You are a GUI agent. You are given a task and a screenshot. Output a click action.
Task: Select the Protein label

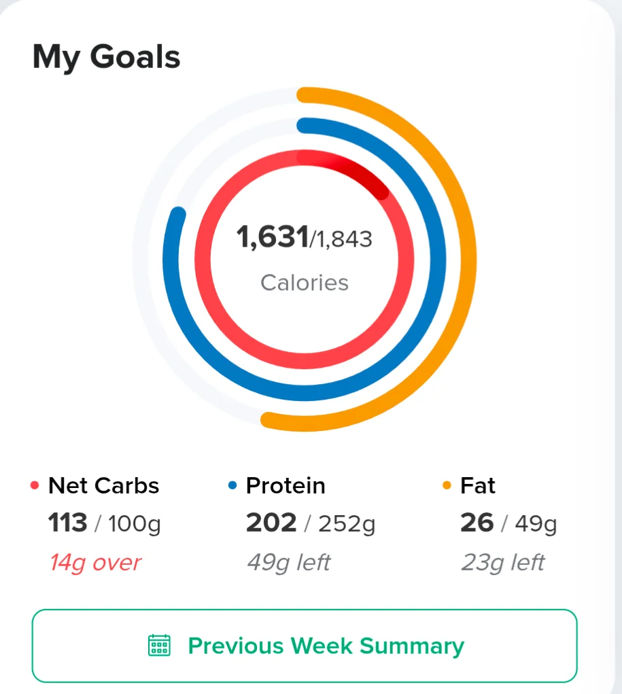[286, 485]
